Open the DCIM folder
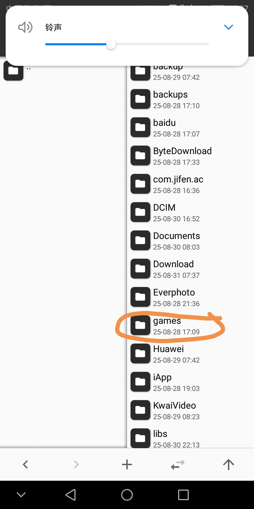 [x=190, y=212]
